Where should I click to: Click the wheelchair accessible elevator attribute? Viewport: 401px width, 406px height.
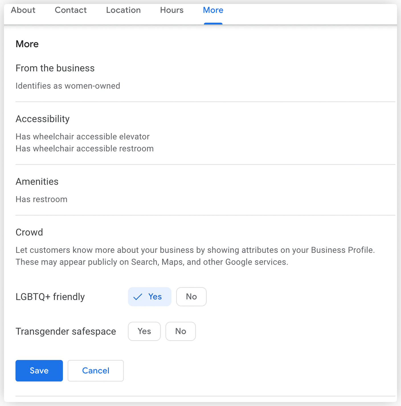83,137
